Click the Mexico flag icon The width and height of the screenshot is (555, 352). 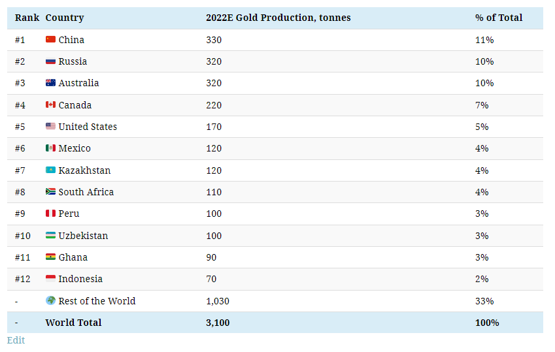click(x=50, y=148)
